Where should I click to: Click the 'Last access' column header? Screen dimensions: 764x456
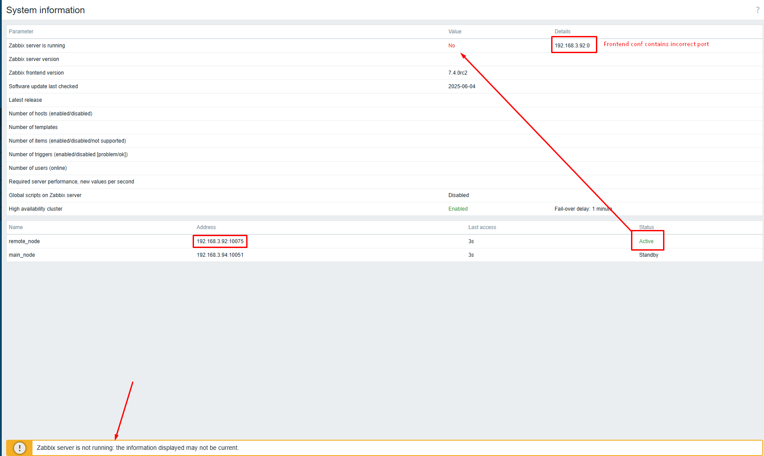482,227
